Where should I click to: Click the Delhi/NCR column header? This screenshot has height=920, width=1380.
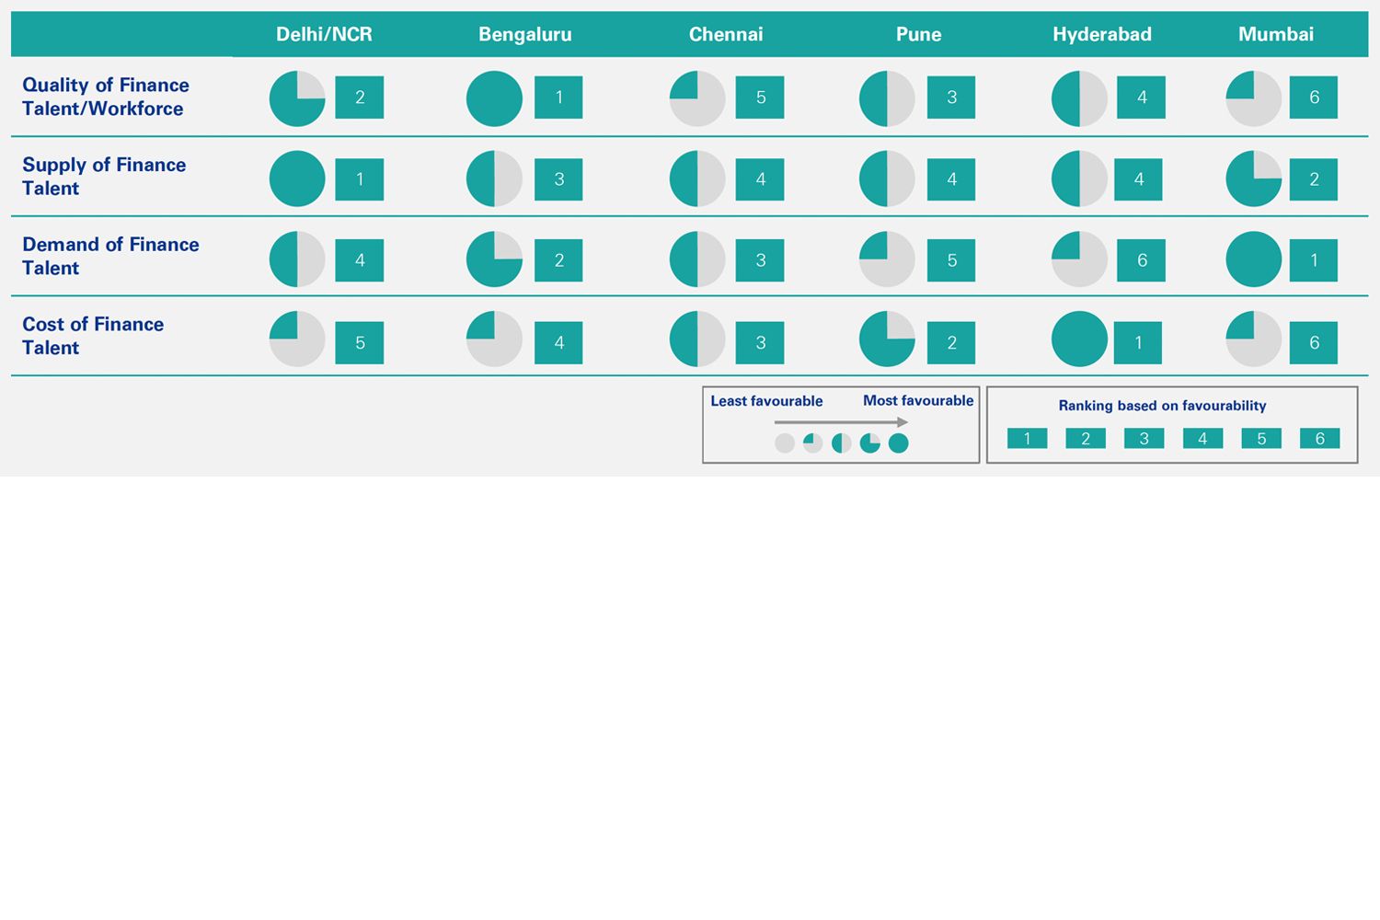pos(324,35)
